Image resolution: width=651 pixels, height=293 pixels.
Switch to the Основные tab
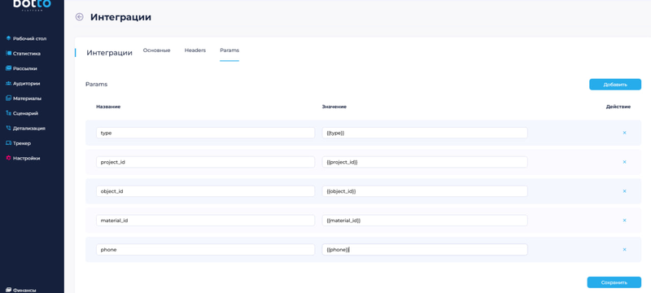click(156, 50)
